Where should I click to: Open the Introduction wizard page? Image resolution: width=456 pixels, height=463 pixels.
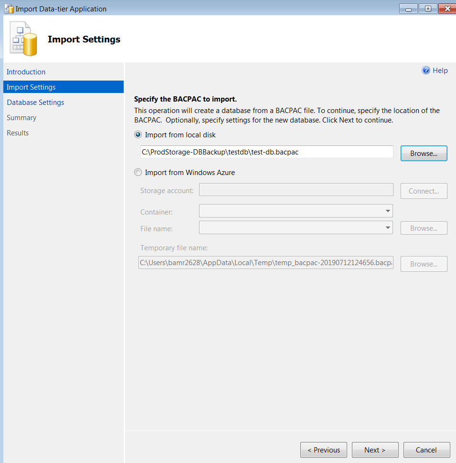tap(26, 72)
